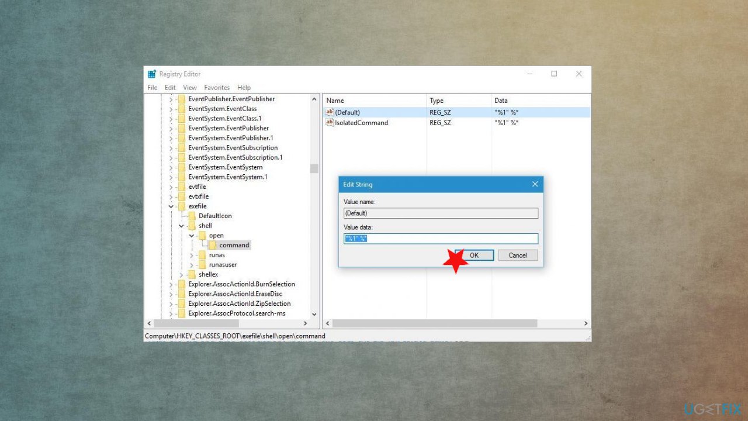Click the Registry Editor title bar icon
The width and height of the screenshot is (748, 421).
(x=151, y=74)
